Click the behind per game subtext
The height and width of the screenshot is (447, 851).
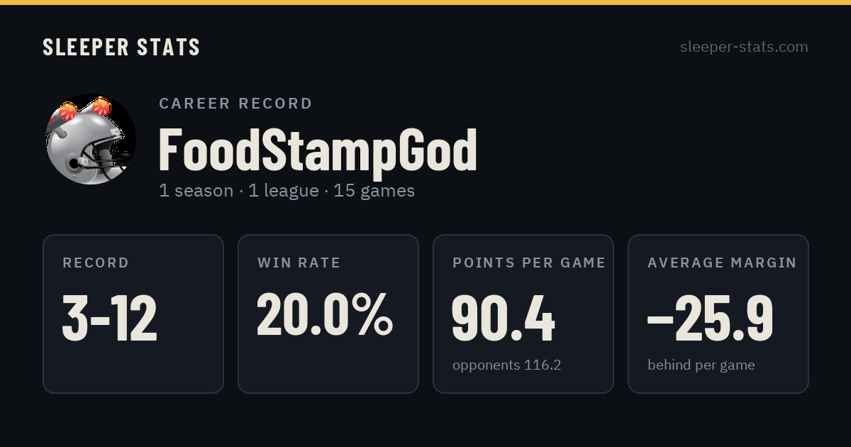701,365
